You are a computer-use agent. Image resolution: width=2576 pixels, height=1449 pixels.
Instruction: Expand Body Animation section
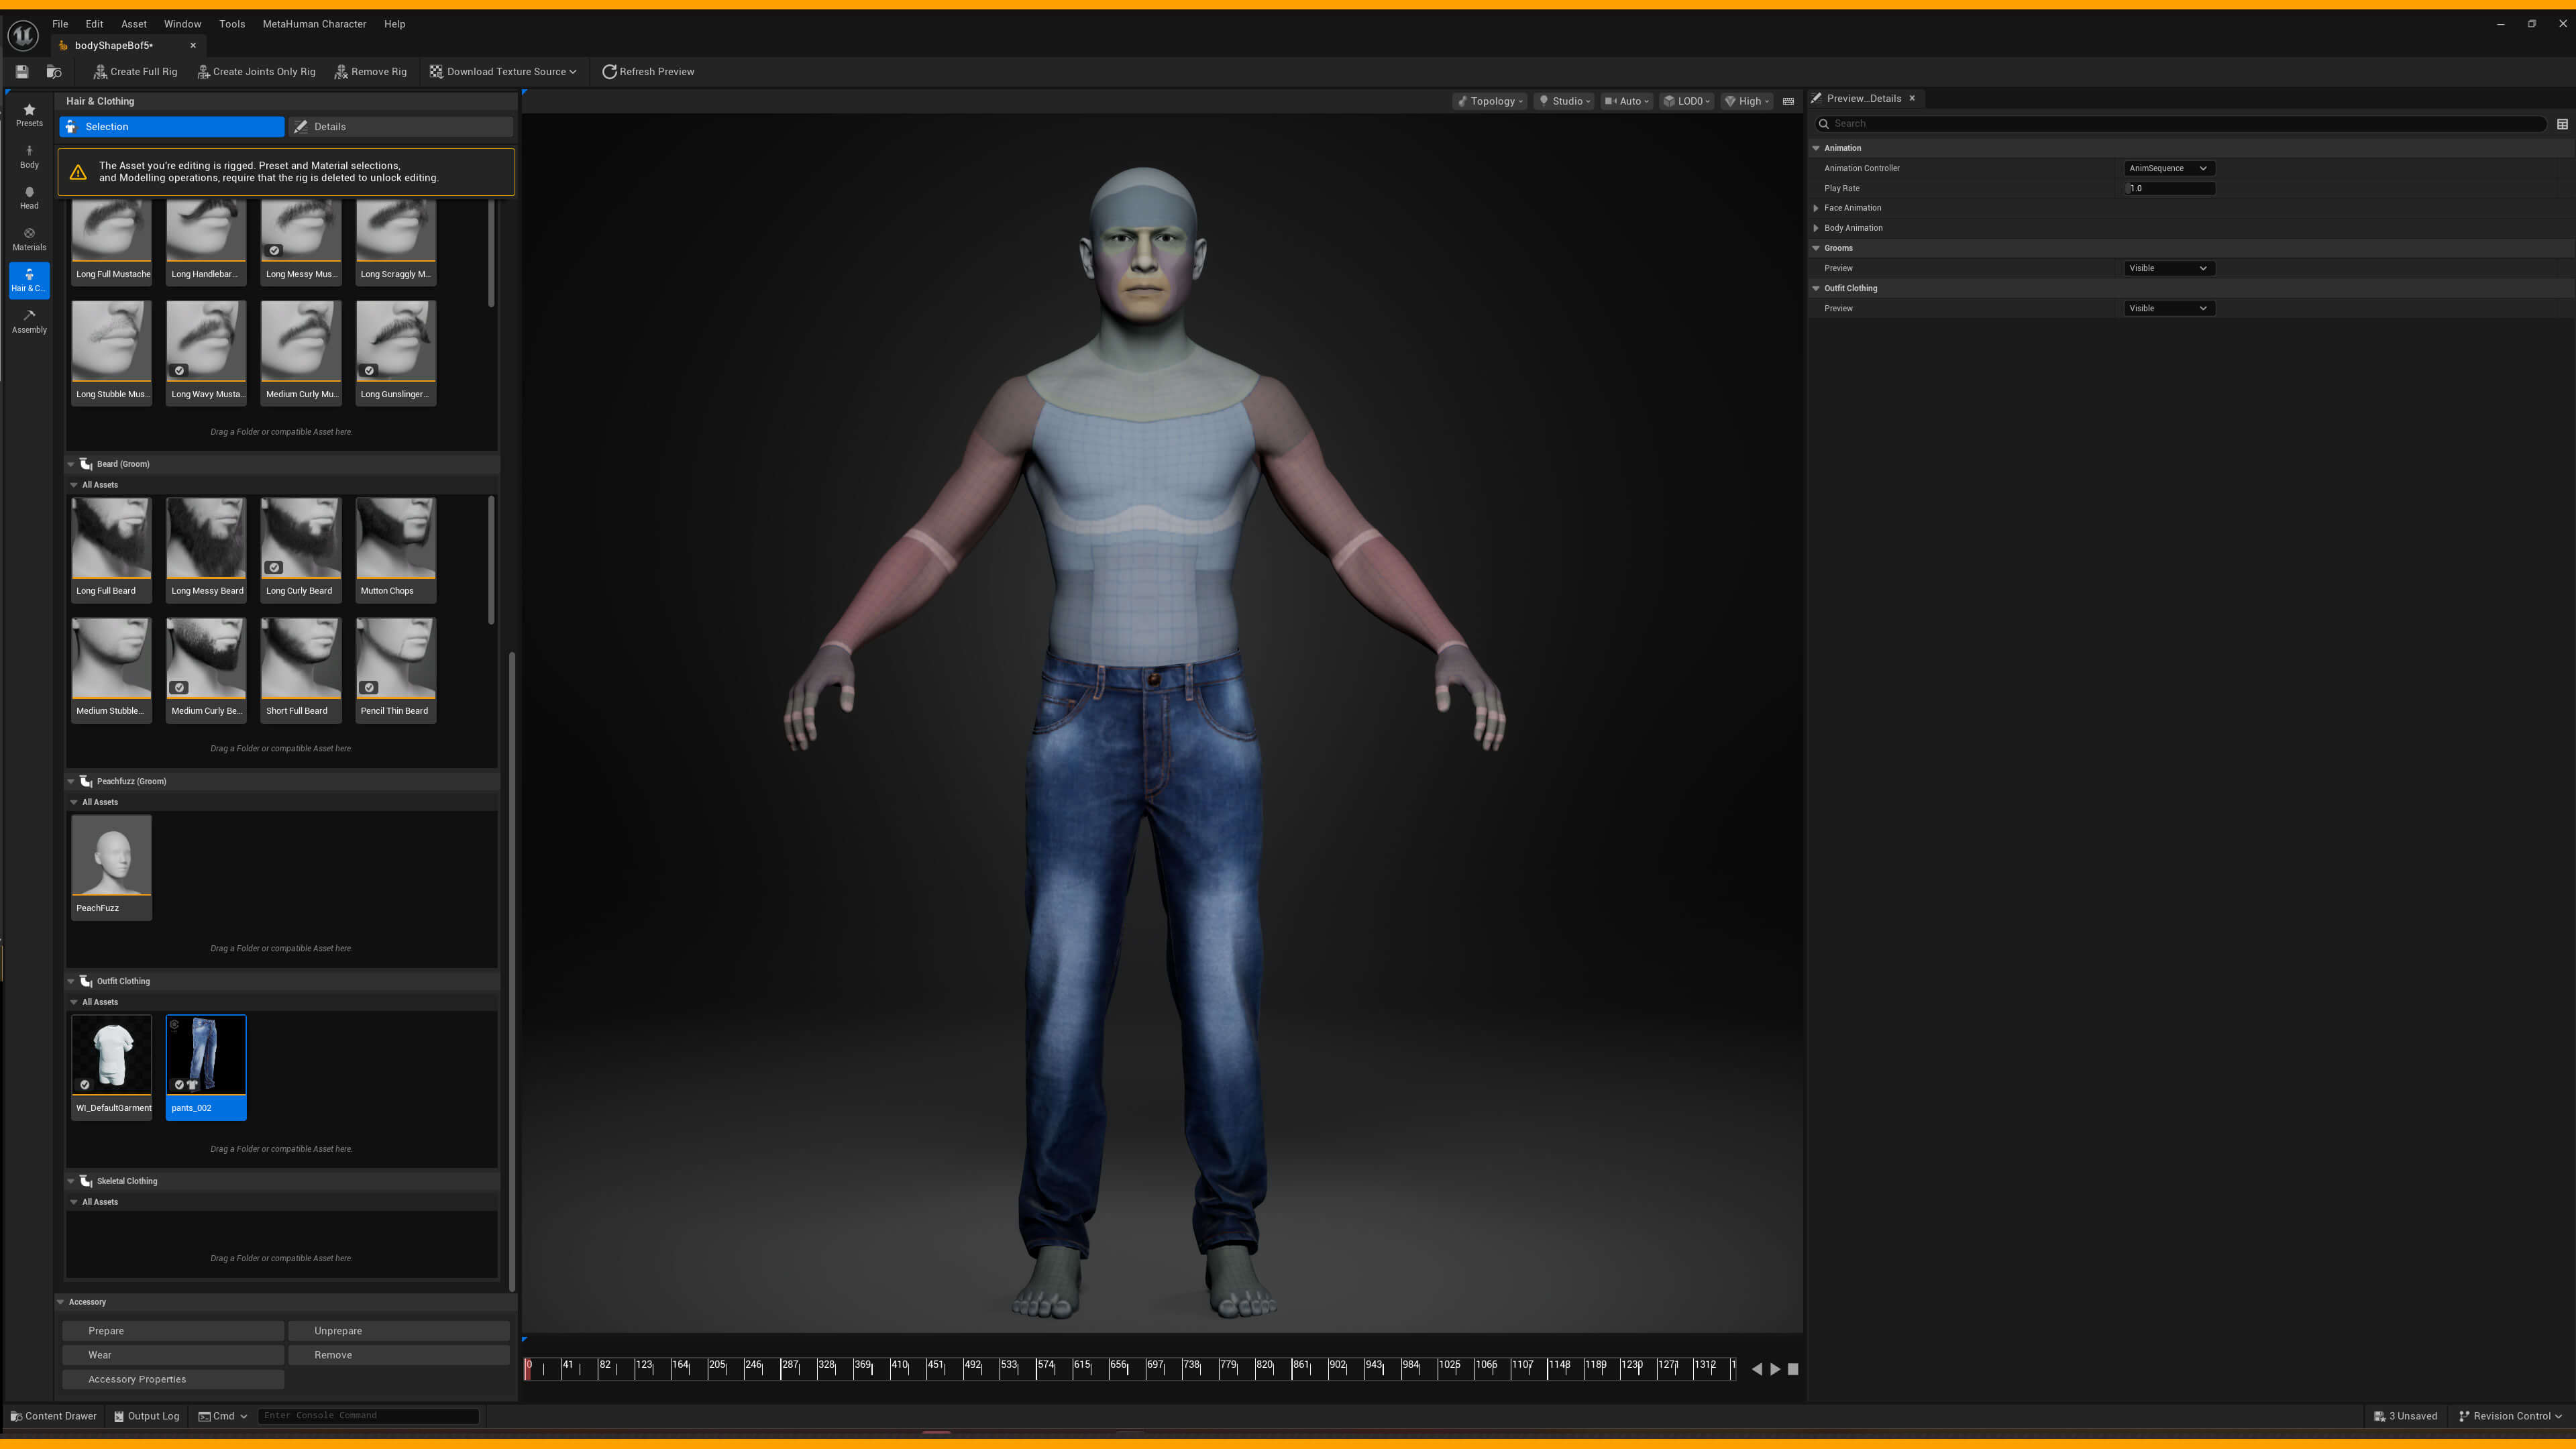pos(1816,228)
